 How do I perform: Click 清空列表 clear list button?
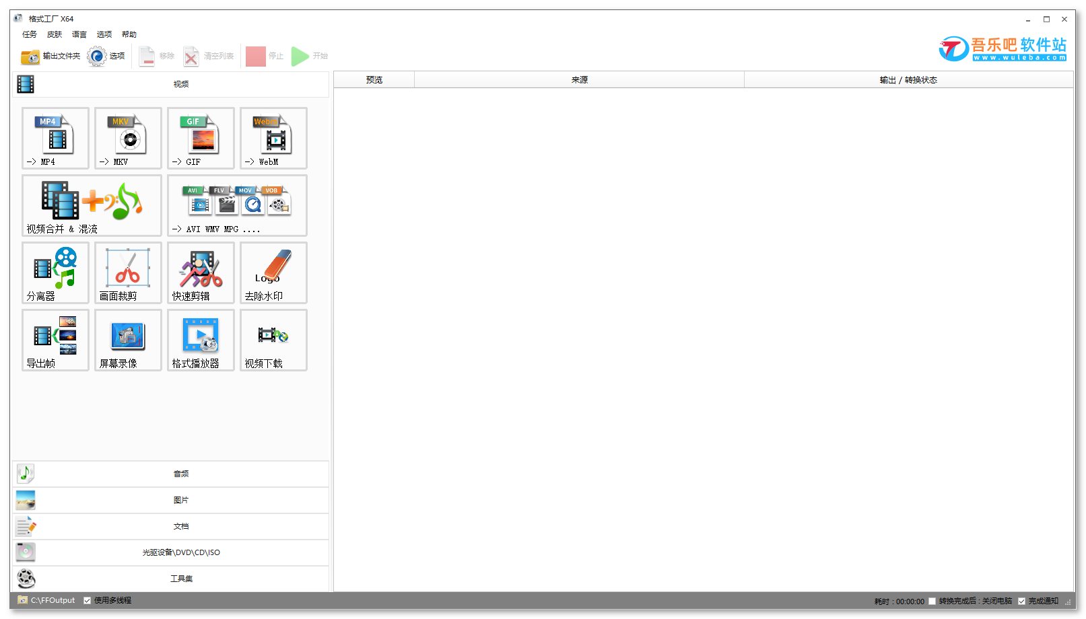pyautogui.click(x=209, y=57)
